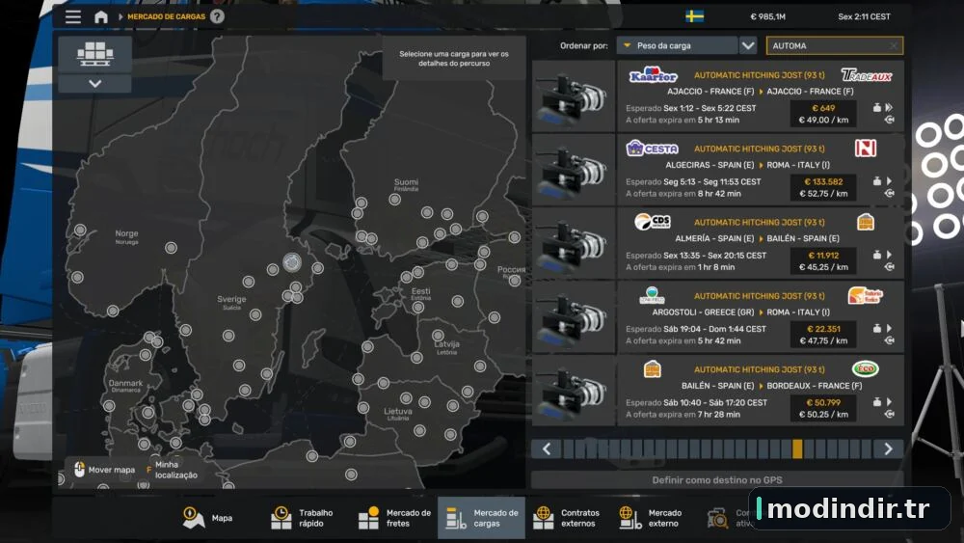Click the highlighted current location marker in Sverige
Image resolution: width=964 pixels, height=543 pixels.
coord(292,262)
